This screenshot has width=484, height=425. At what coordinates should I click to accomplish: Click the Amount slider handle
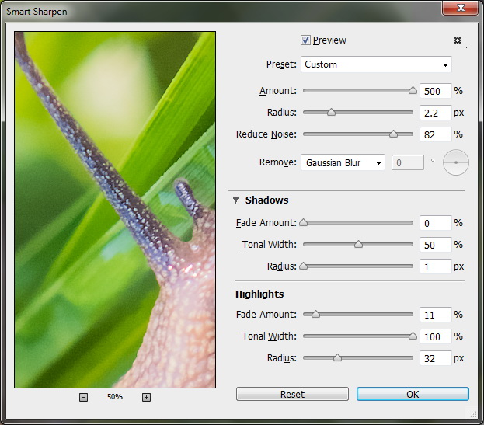click(x=413, y=90)
